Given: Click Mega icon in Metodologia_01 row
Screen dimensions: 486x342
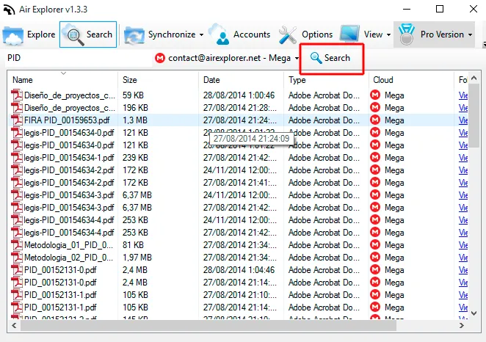Looking at the screenshot, I should pos(375,244).
